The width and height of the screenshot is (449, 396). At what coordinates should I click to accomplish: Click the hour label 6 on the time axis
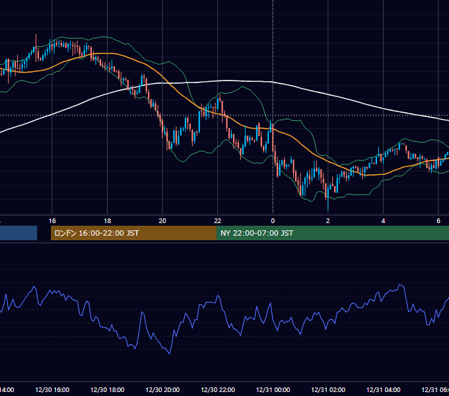pyautogui.click(x=438, y=221)
